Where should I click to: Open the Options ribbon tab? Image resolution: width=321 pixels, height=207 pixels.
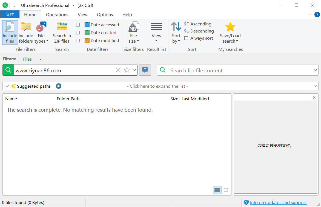coord(105,15)
